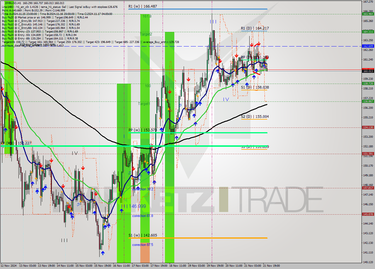
Task: Click the '12 Nov 2024' date label
Action: point(9,266)
